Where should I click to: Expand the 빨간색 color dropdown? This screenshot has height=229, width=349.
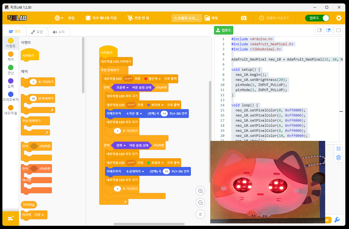click(152, 79)
